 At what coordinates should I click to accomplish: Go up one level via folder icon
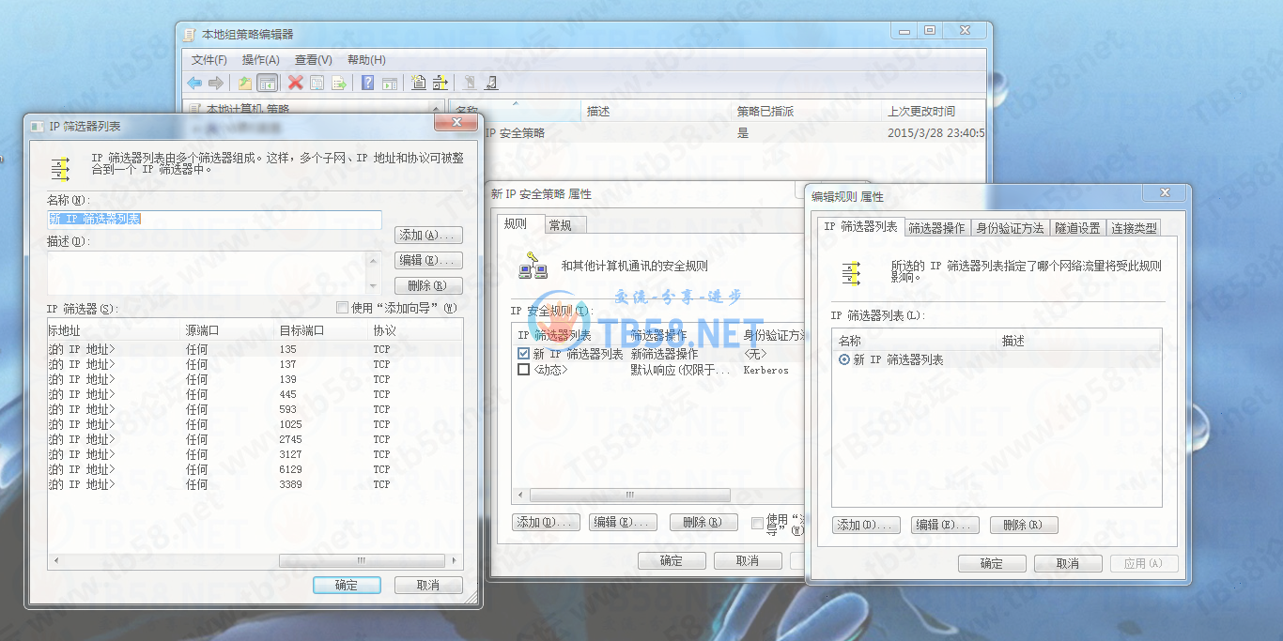pyautogui.click(x=244, y=83)
